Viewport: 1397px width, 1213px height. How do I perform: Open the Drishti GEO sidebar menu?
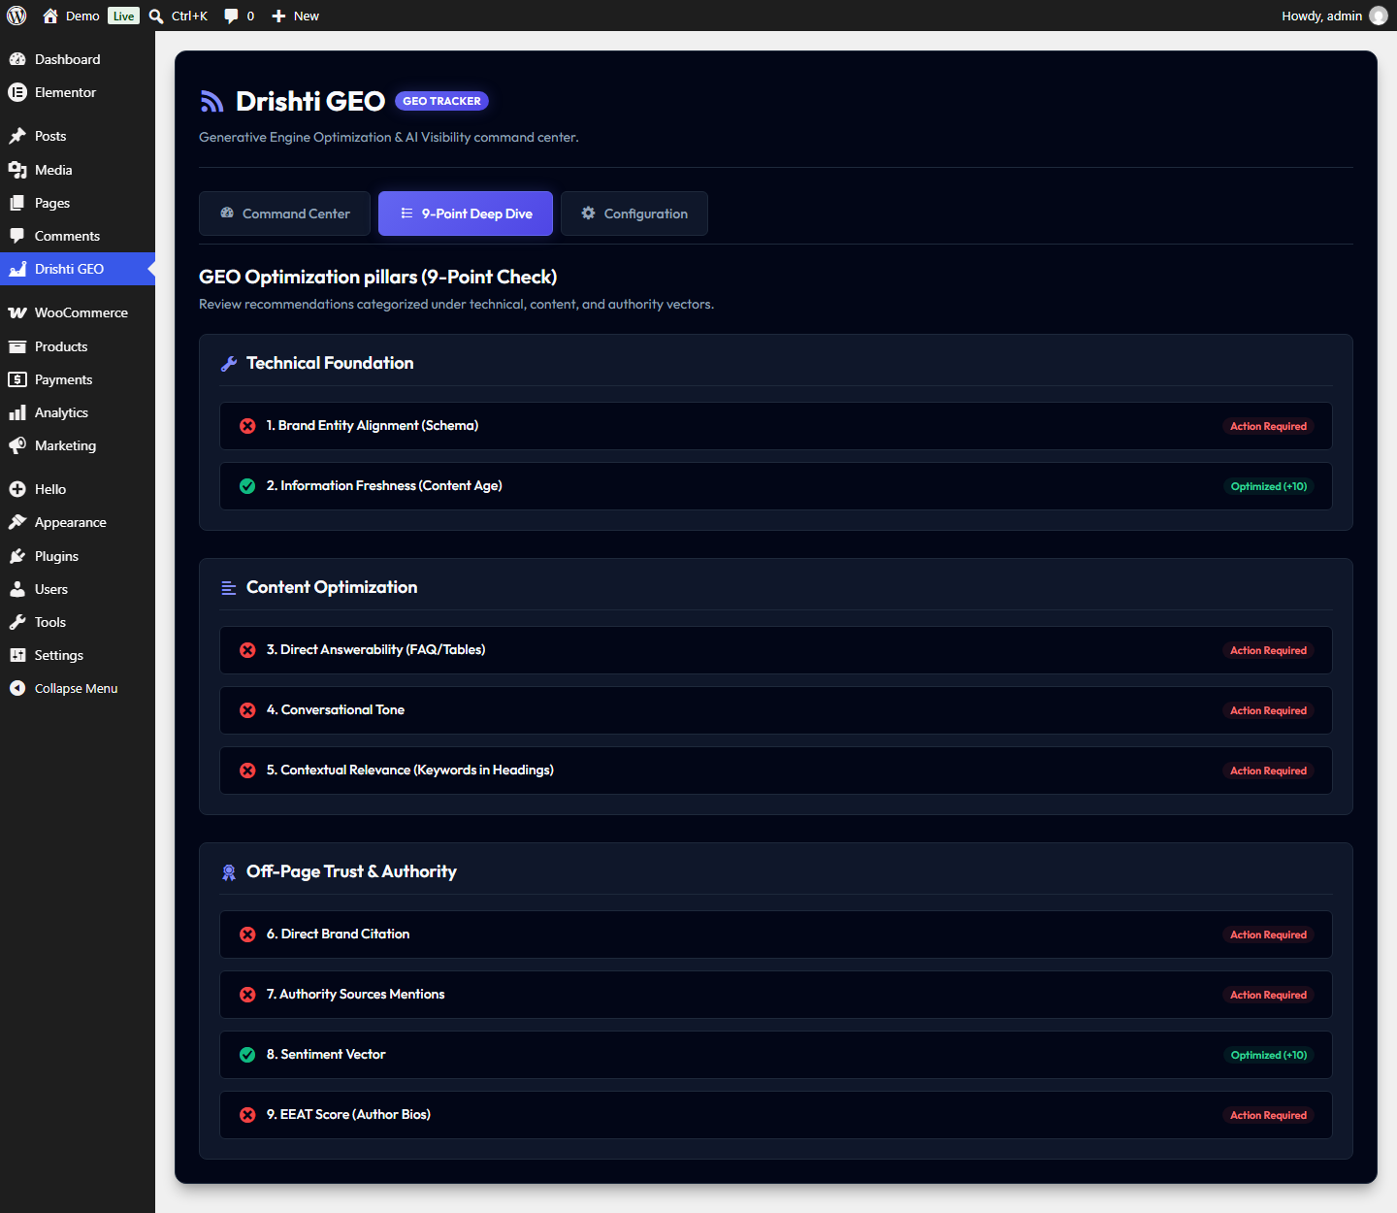78,269
